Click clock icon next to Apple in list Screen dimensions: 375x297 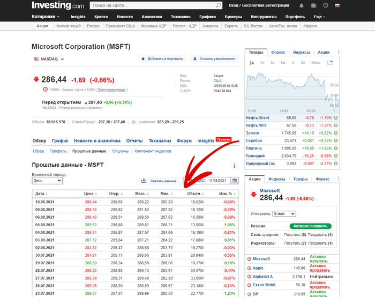[x=249, y=268]
